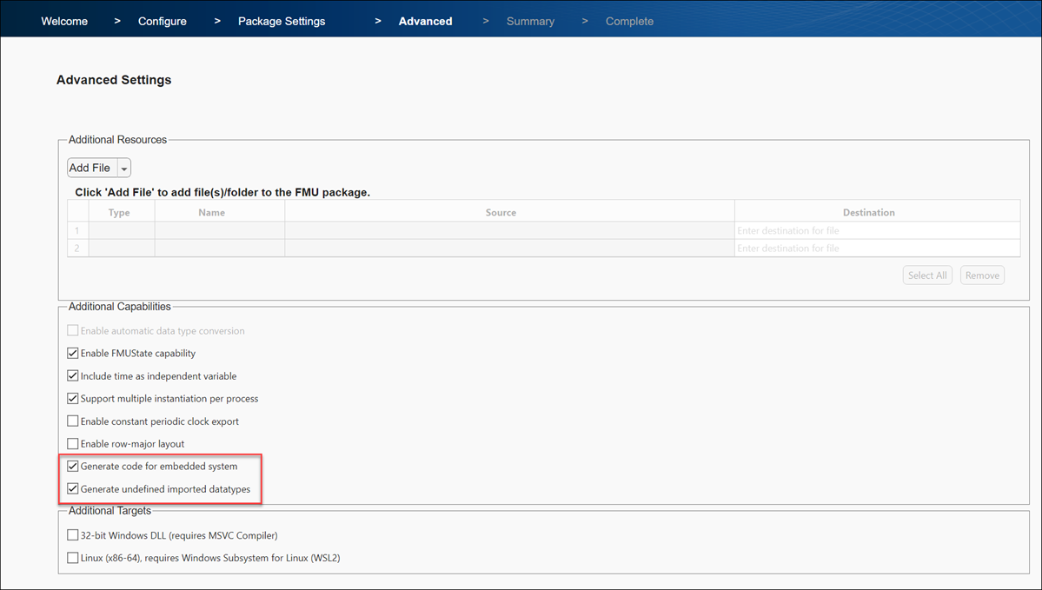
Task: Click the Select All button
Action: [x=926, y=275]
